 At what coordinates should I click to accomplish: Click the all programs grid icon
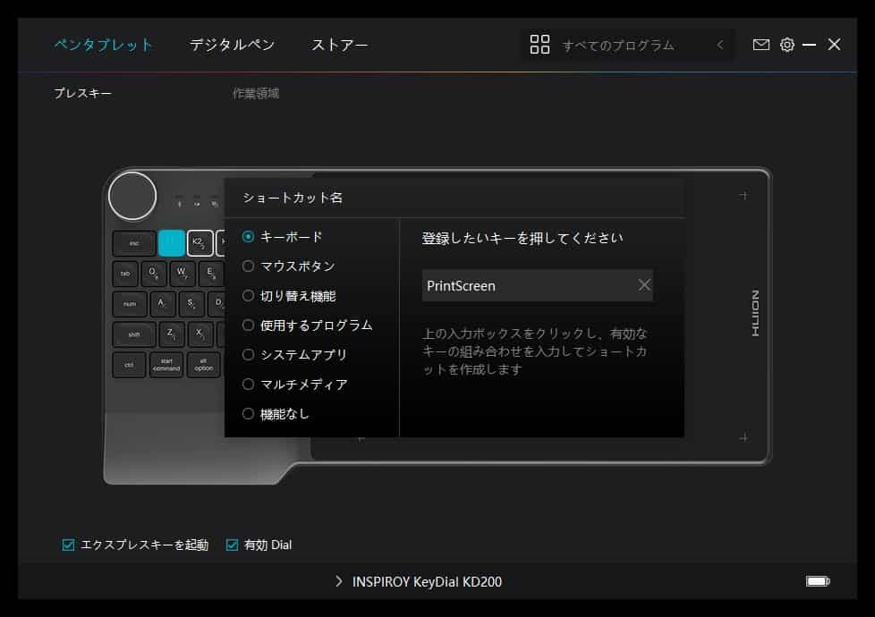click(x=539, y=45)
